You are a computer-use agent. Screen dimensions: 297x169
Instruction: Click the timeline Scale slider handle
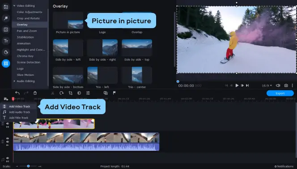tap(28, 166)
